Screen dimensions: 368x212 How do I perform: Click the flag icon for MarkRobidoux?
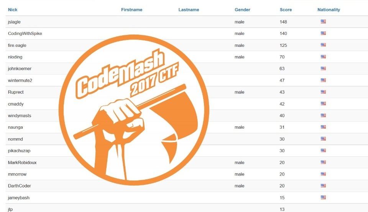pyautogui.click(x=323, y=162)
